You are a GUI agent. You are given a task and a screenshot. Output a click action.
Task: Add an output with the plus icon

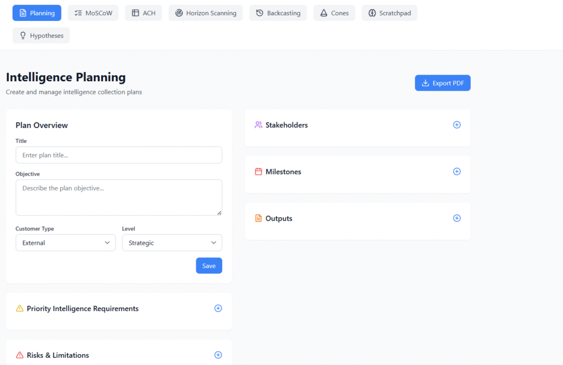click(x=456, y=218)
